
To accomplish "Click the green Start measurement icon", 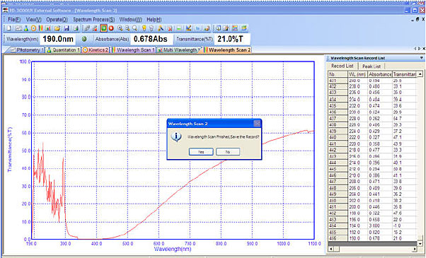I will [103, 28].
